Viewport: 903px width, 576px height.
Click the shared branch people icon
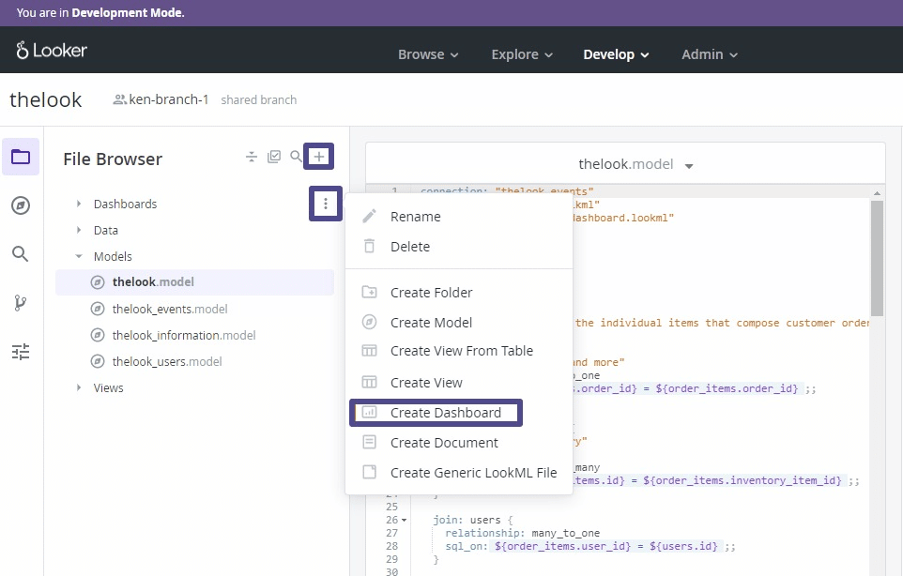tap(119, 100)
